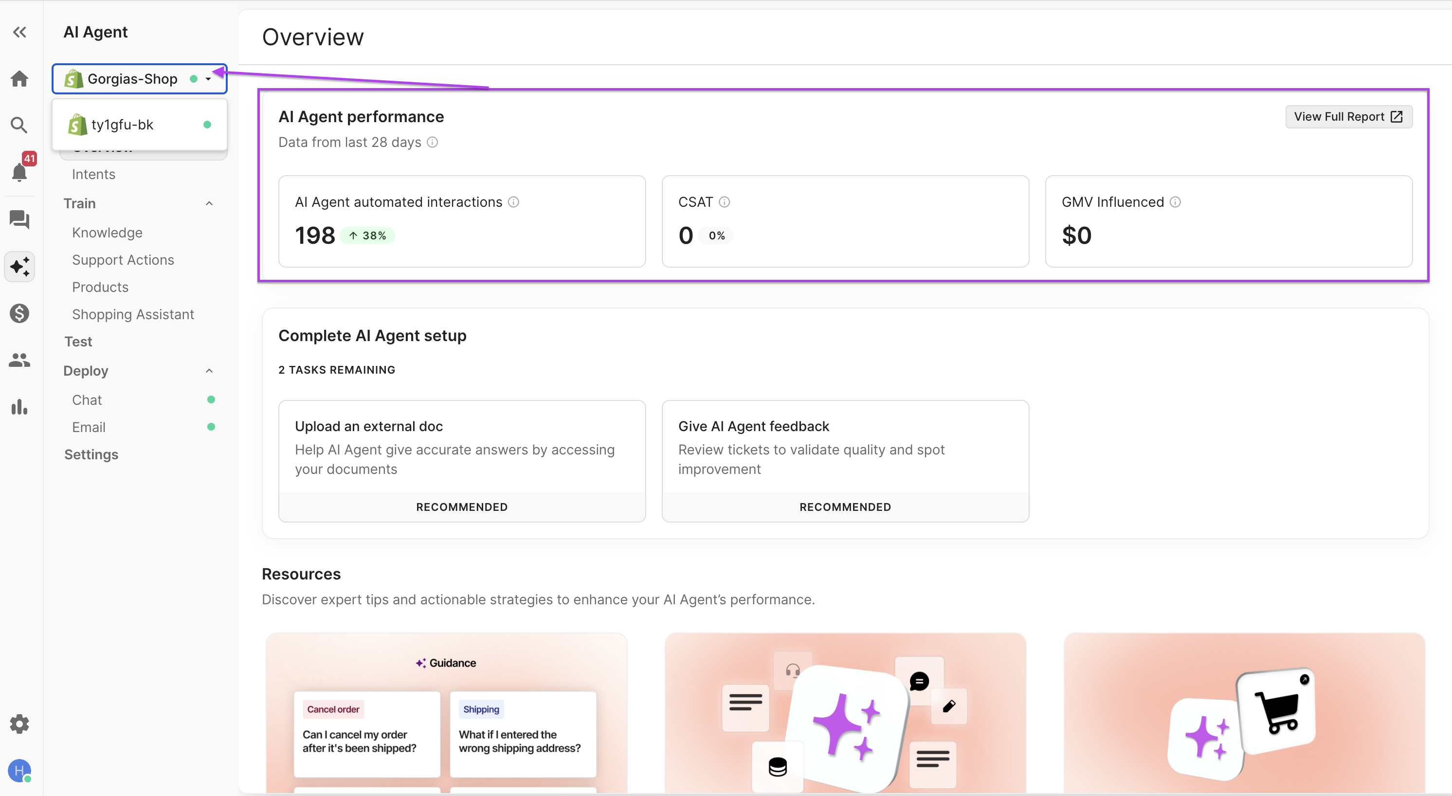
Task: Click the CSAT metric card
Action: (846, 221)
